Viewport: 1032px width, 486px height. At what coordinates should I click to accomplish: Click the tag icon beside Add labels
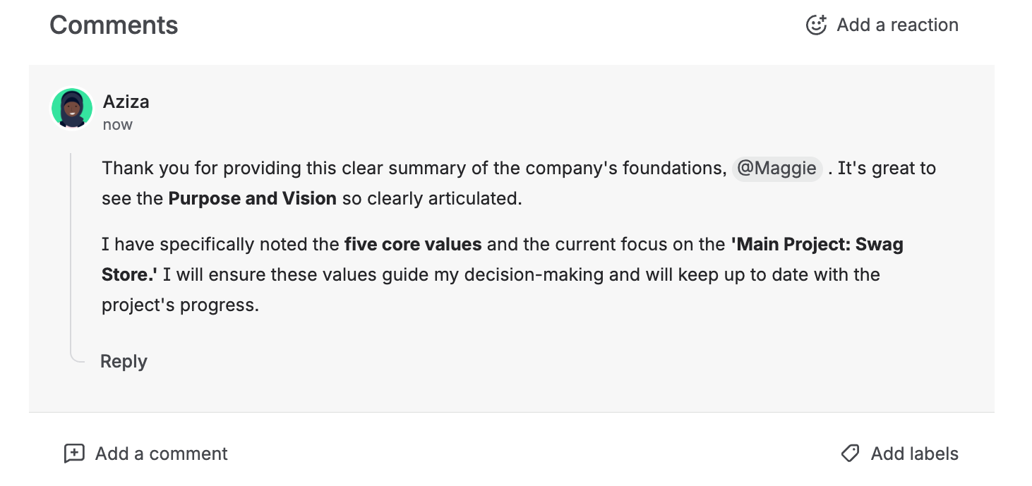pos(850,454)
